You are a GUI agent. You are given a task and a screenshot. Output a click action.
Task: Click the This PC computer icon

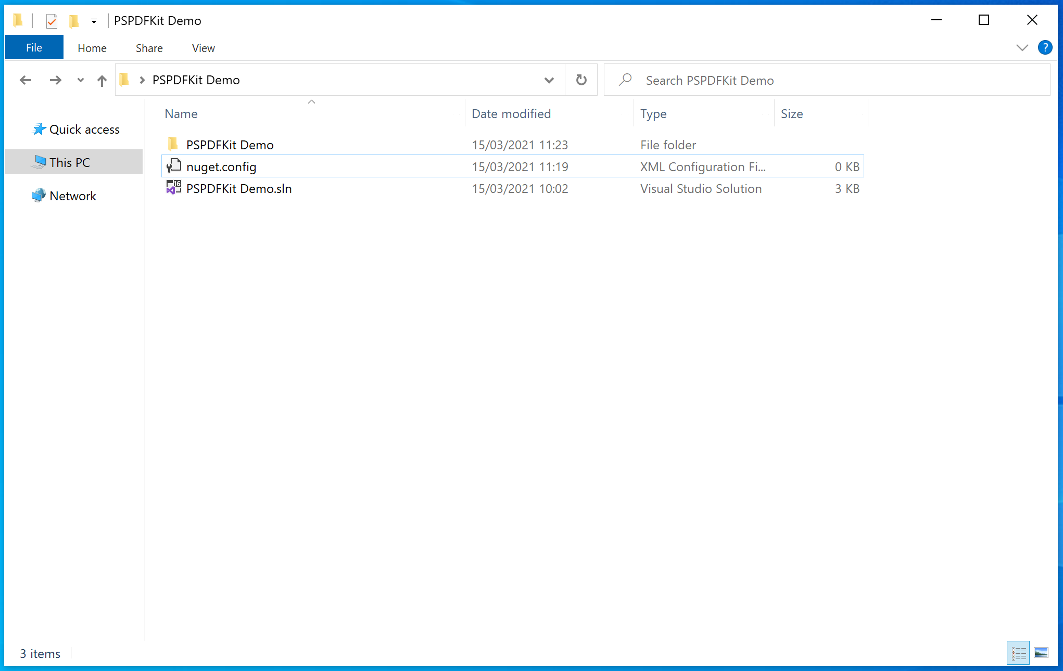tap(39, 162)
